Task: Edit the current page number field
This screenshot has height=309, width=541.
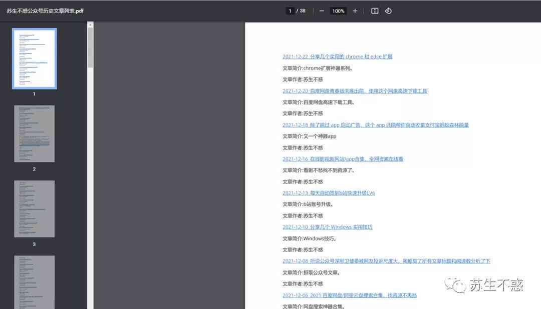Action: pos(290,11)
